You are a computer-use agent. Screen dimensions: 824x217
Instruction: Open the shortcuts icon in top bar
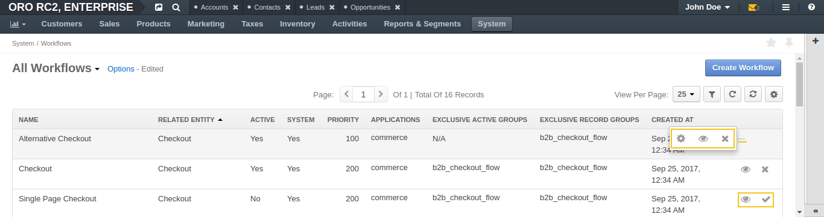pos(159,8)
